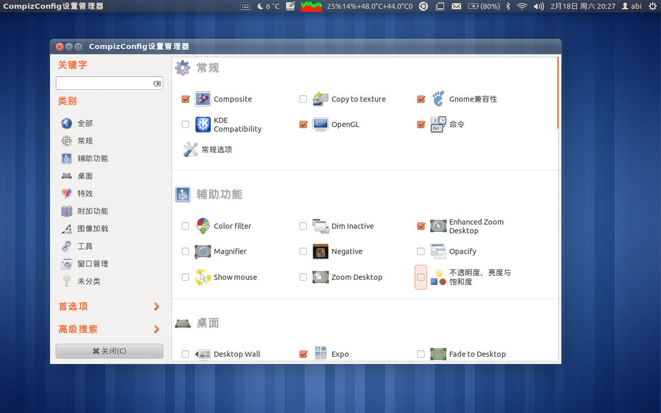This screenshot has height=413, width=661.
Task: Open the Color filter plugin icon
Action: (203, 226)
